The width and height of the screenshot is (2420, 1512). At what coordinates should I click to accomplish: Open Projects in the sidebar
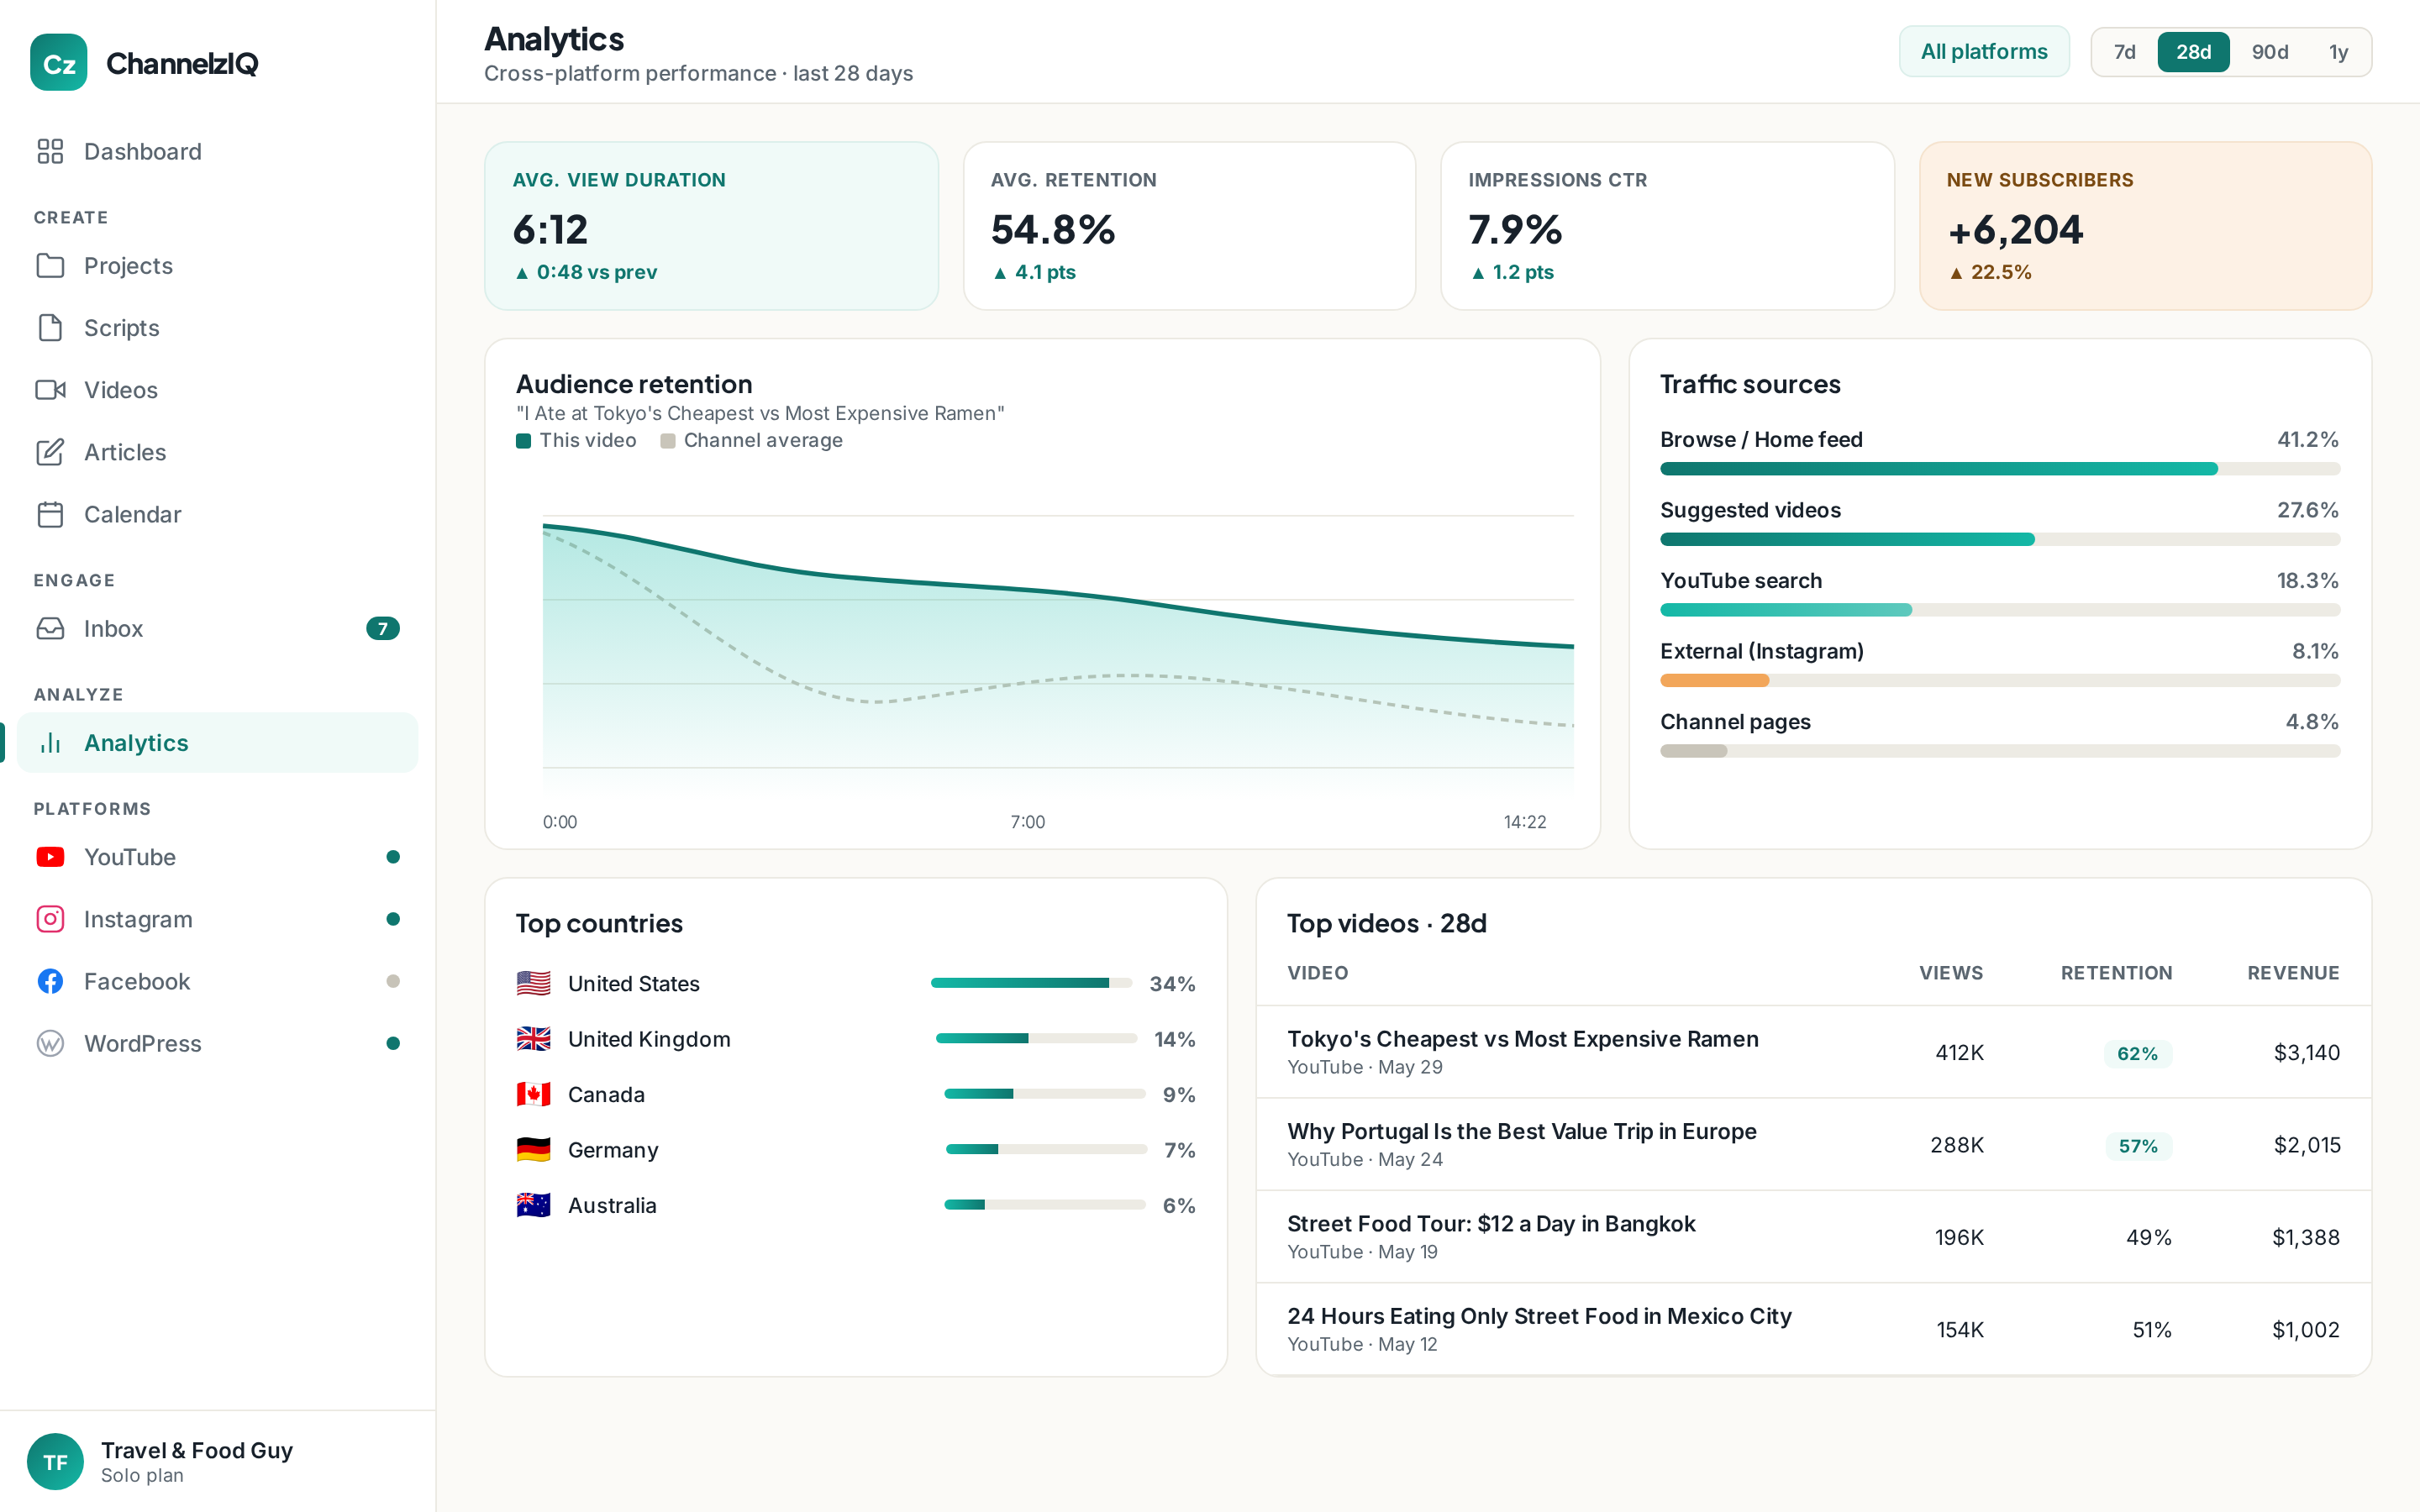tap(217, 266)
